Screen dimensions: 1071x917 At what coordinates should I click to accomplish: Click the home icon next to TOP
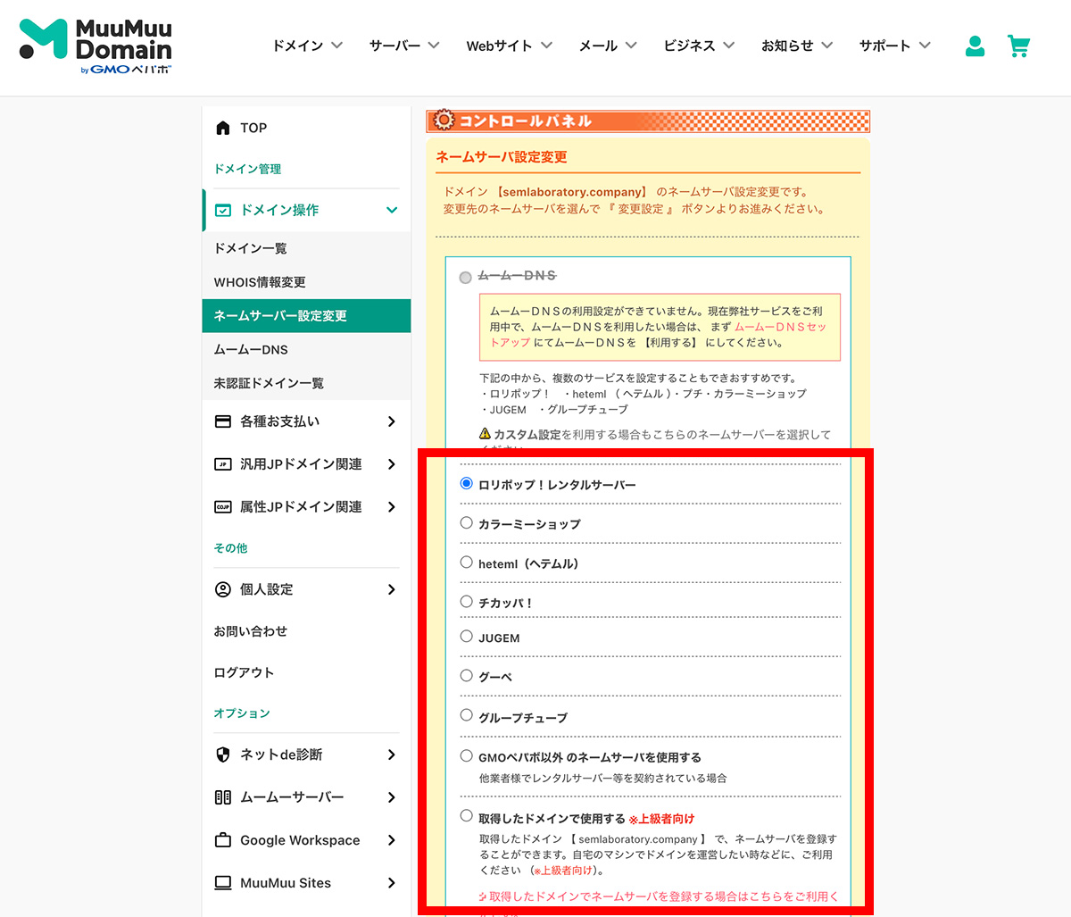tap(223, 127)
